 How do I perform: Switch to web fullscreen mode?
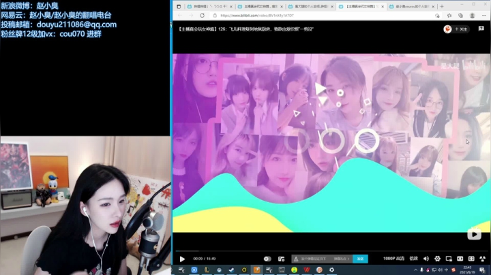tap(471, 259)
